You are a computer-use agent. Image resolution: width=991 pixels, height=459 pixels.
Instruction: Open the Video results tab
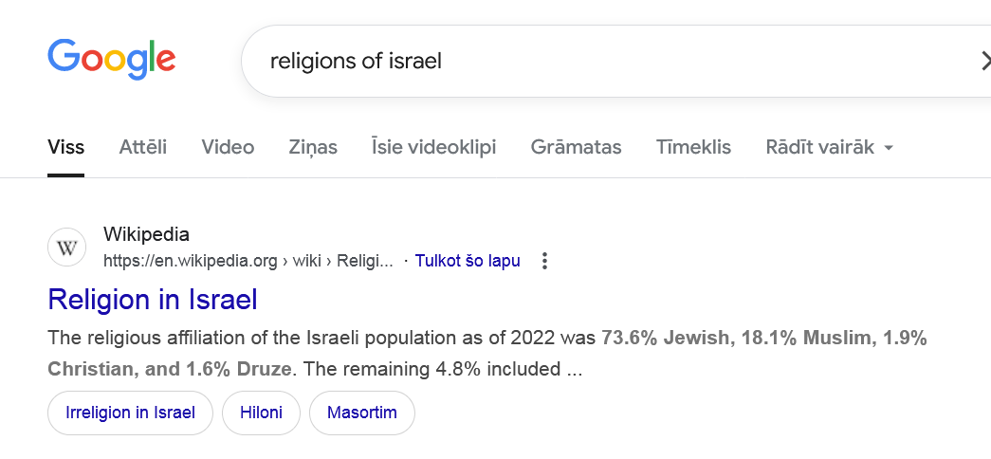click(x=228, y=147)
